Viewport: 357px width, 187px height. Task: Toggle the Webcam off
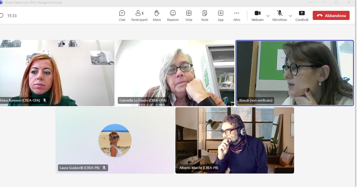point(257,16)
